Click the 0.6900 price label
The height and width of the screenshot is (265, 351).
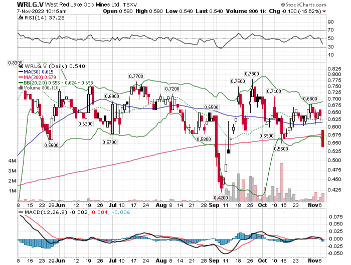[x=112, y=96]
